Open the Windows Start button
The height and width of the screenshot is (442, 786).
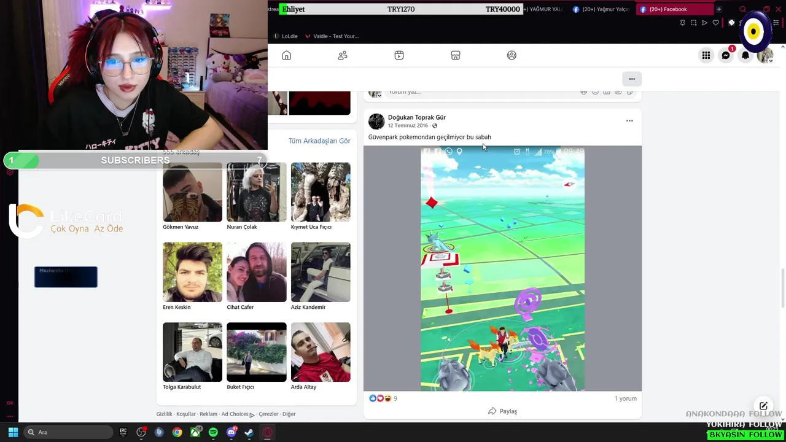point(13,432)
